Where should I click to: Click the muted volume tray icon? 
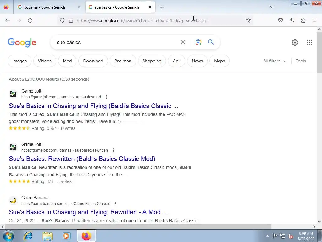[x=290, y=236]
